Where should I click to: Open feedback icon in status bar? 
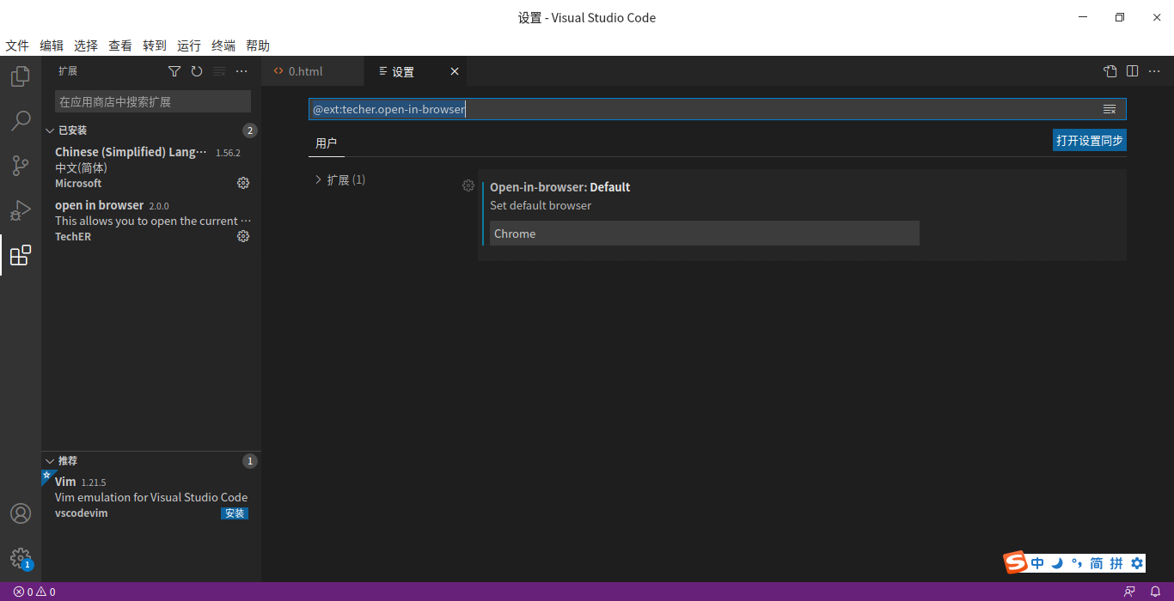(1129, 592)
